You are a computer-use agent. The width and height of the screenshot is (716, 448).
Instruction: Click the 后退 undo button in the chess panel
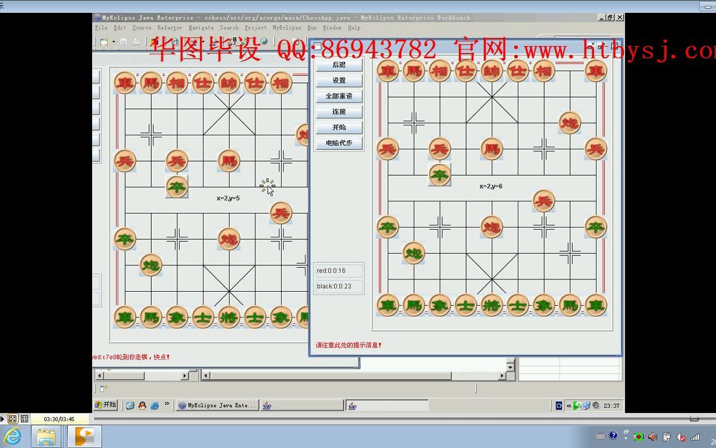tap(339, 65)
